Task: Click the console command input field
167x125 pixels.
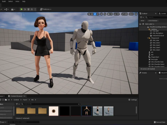Action: pyautogui.click(x=24, y=122)
